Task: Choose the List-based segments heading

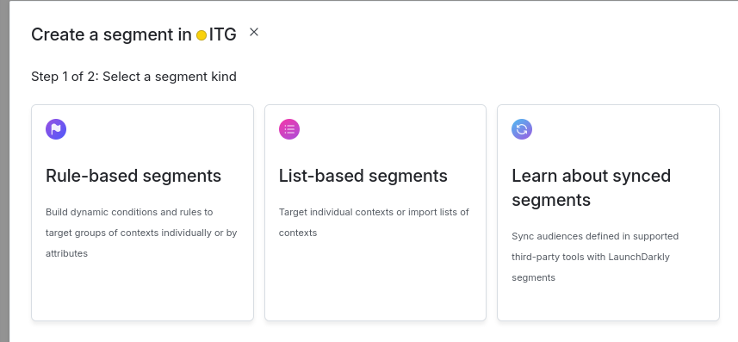Action: pyautogui.click(x=363, y=176)
